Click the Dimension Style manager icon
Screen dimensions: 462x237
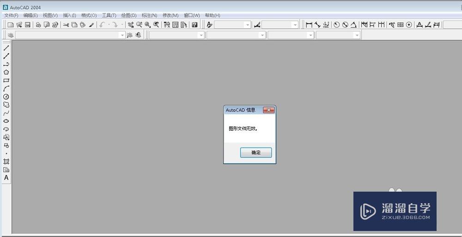click(257, 25)
